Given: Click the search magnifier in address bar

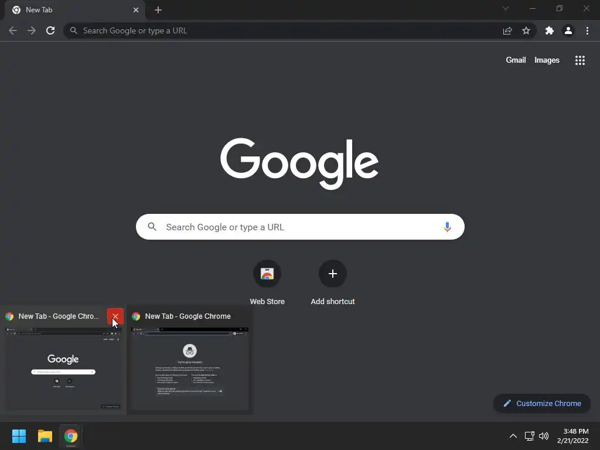Looking at the screenshot, I should pyautogui.click(x=73, y=30).
